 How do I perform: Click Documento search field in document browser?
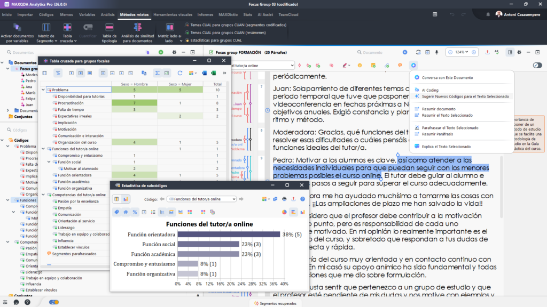point(377,52)
